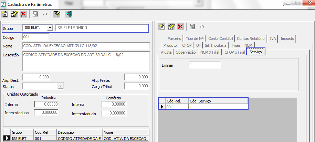Click Industria Interestaduais credit field
The image size is (315, 142).
pos(46,113)
